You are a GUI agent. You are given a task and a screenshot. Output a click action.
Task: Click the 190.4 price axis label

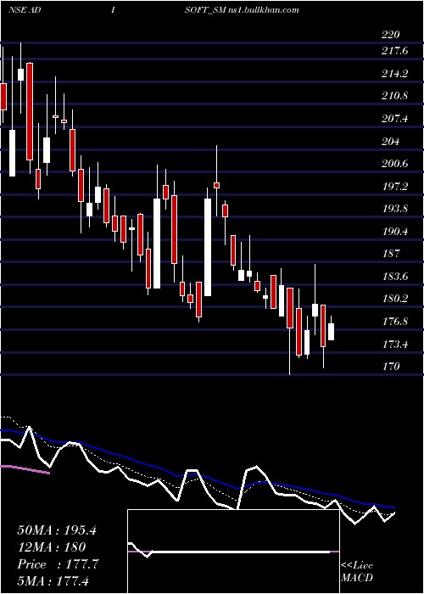click(395, 232)
